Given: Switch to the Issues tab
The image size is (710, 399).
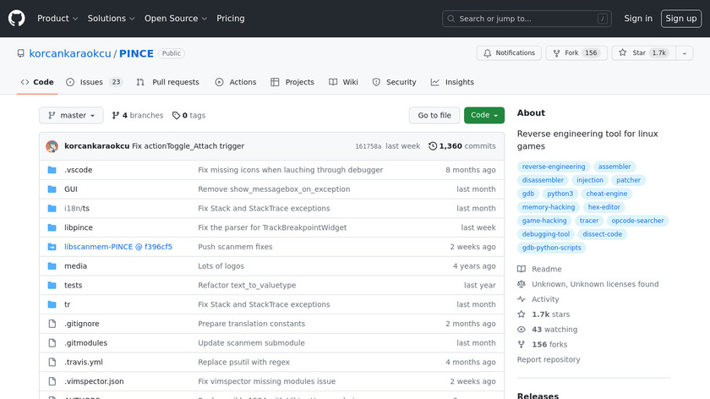Looking at the screenshot, I should (94, 82).
